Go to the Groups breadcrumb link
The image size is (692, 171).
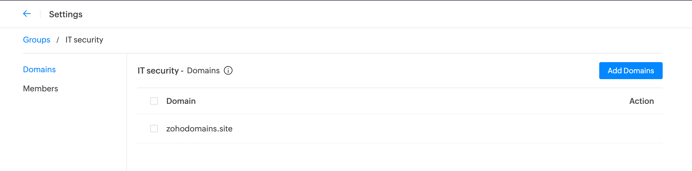coord(37,40)
